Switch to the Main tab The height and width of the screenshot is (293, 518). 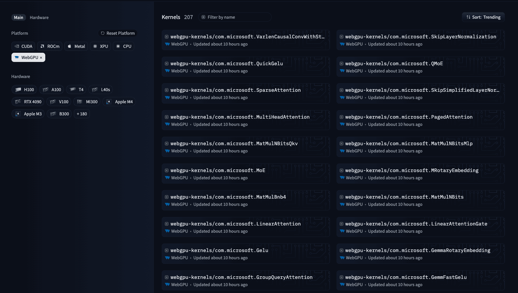click(x=18, y=17)
